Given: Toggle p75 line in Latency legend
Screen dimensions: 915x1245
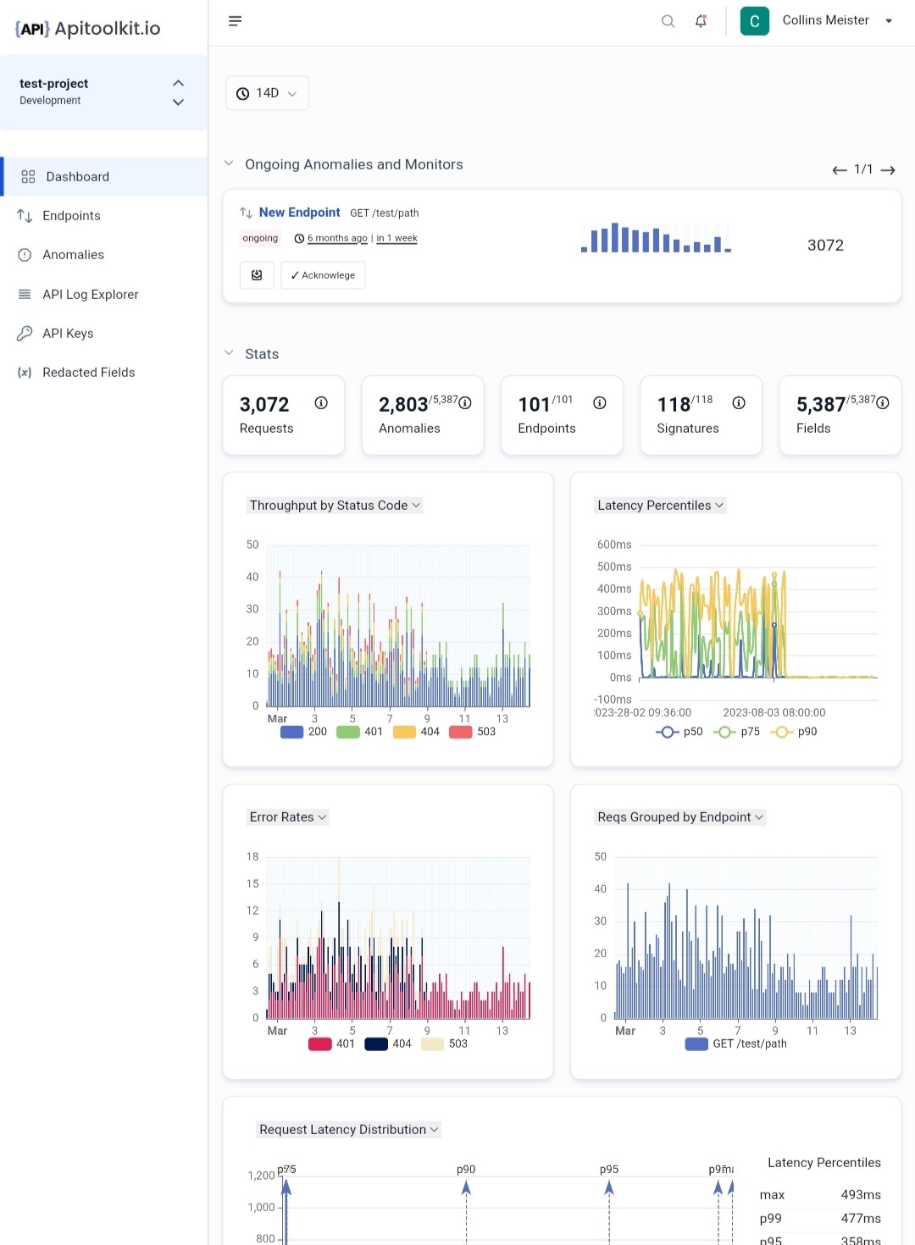Looking at the screenshot, I should pyautogui.click(x=736, y=732).
